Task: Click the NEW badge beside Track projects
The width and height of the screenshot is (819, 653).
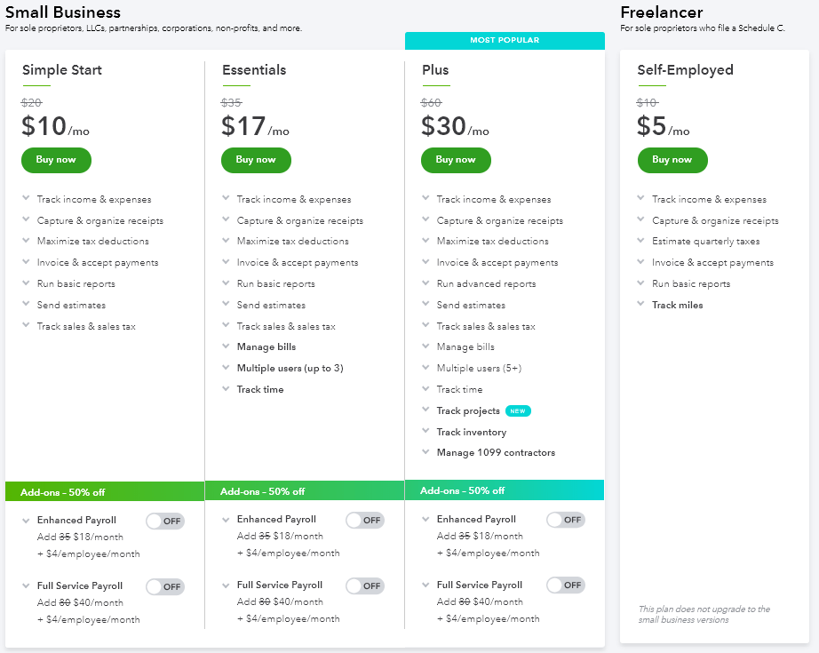Action: (518, 411)
